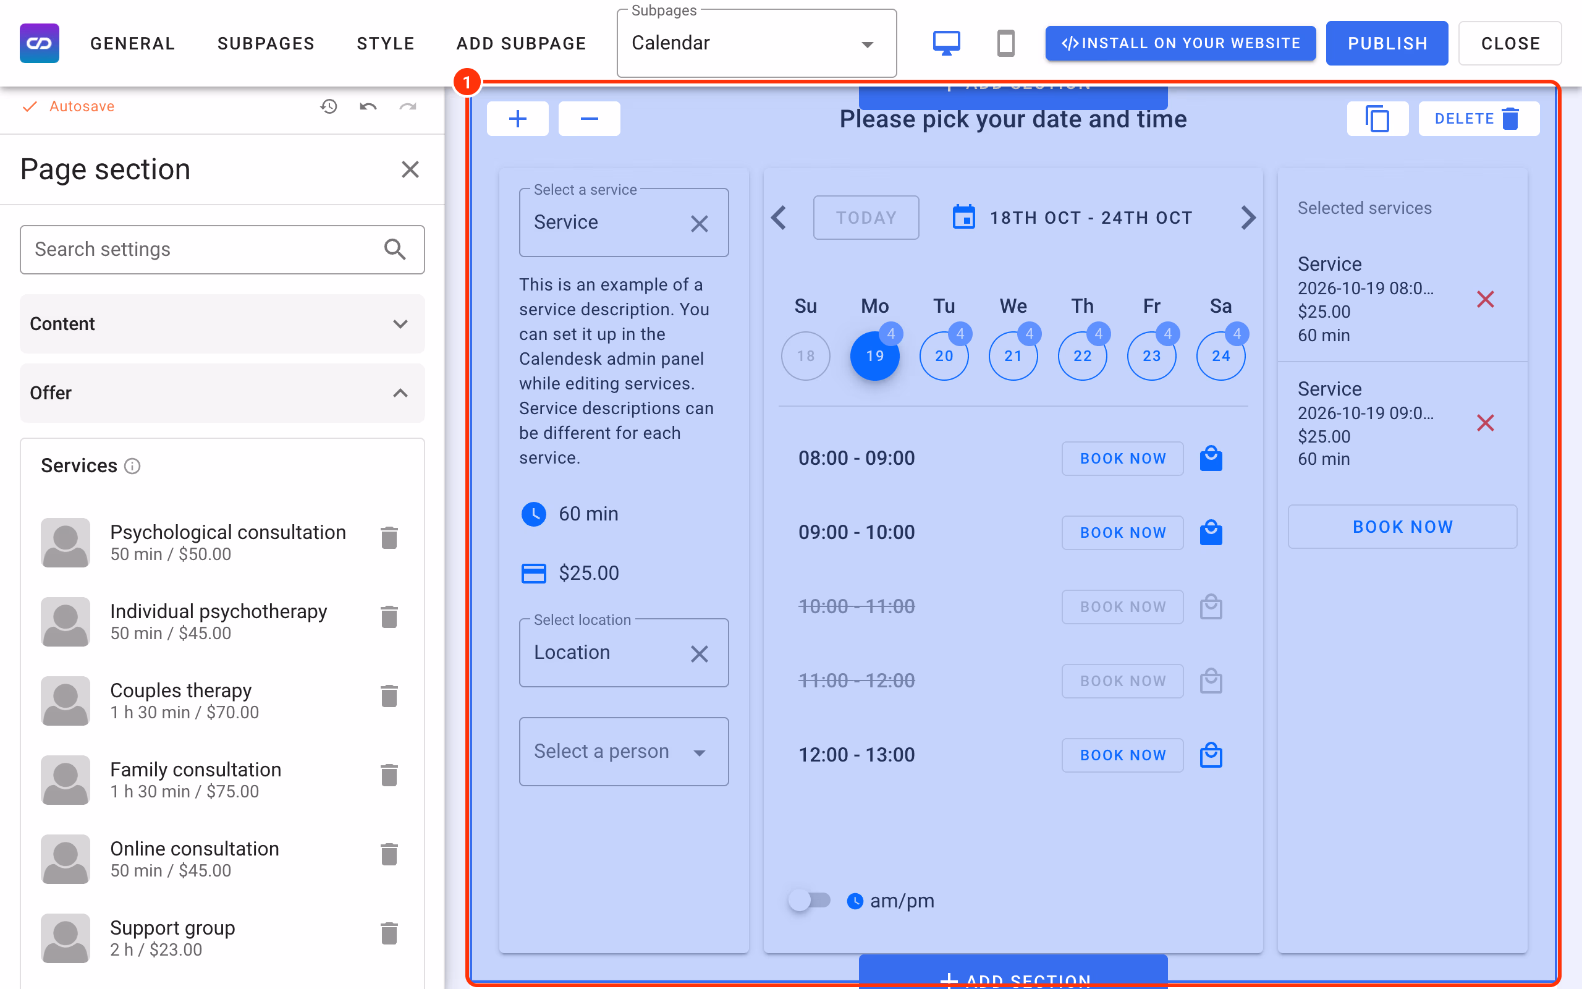Image resolution: width=1582 pixels, height=989 pixels.
Task: Clear the selected Location field
Action: tap(700, 654)
